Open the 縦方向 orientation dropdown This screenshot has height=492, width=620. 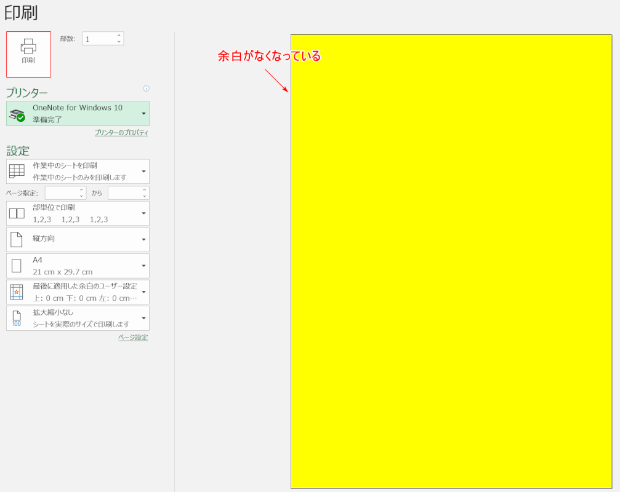click(78, 240)
